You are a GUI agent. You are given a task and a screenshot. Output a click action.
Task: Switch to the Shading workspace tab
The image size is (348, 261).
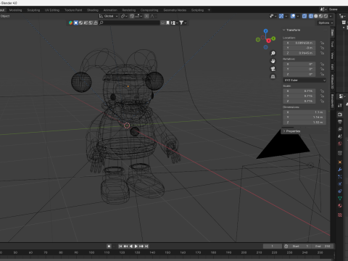pyautogui.click(x=93, y=10)
